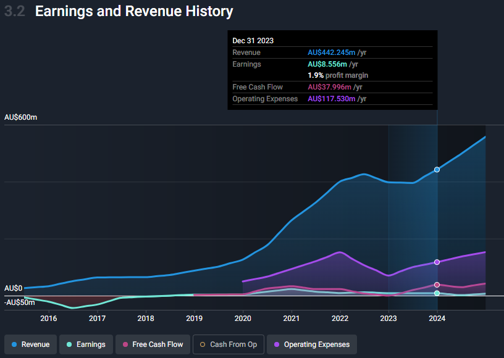Click the Dec 31 2023 tooltip date

pos(253,41)
